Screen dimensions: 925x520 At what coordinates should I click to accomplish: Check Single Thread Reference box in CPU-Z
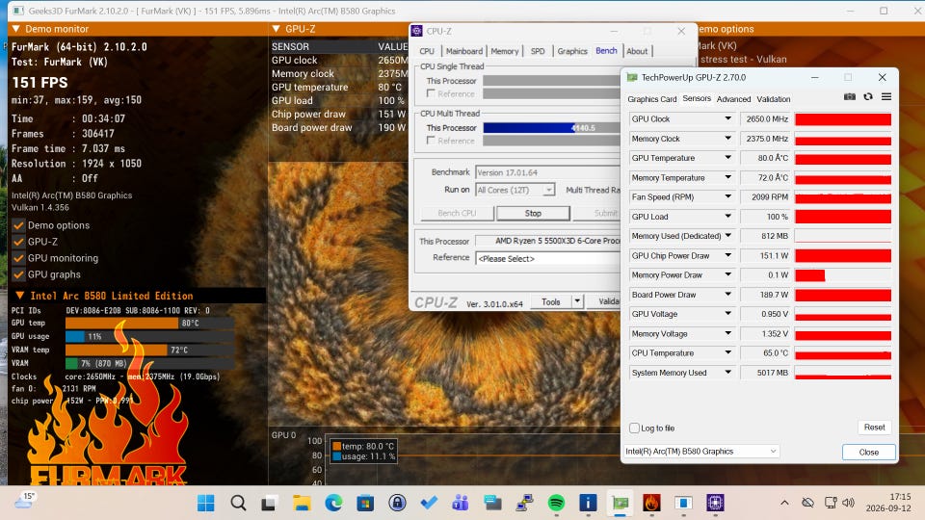[431, 93]
